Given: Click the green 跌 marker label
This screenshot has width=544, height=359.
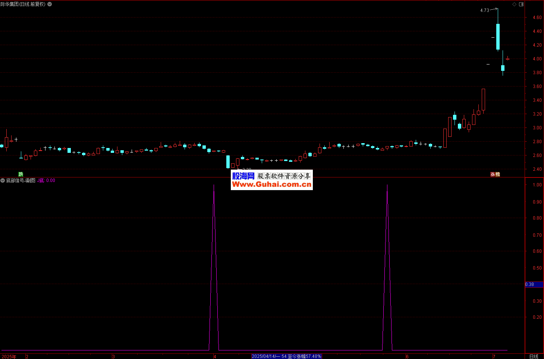Looking at the screenshot, I should [21, 174].
